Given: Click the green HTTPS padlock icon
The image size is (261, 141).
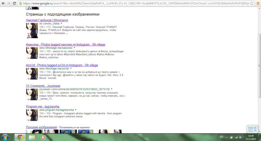Looking at the screenshot, I should [21, 3].
